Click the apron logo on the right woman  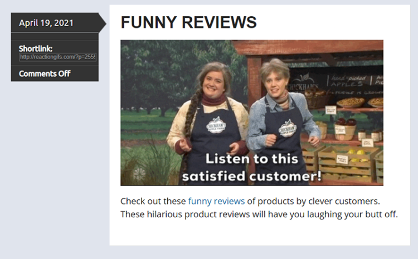coord(288,129)
